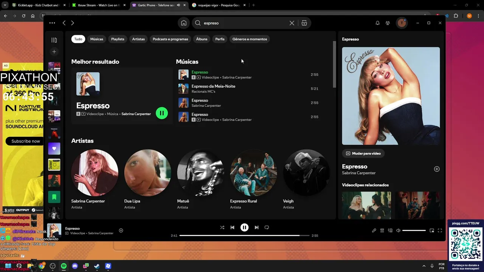
Task: Play Expresso da Meia-Noite by Racionais MC's
Action: 248,88
